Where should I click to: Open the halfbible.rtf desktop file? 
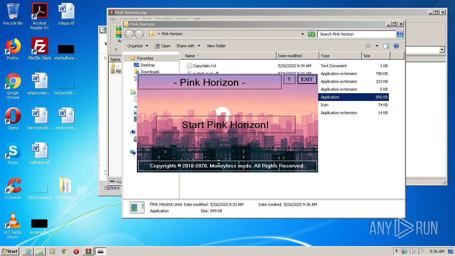click(x=39, y=154)
